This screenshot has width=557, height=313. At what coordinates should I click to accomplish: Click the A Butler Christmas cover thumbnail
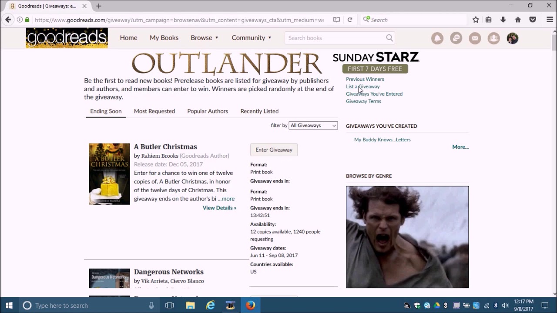[109, 174]
